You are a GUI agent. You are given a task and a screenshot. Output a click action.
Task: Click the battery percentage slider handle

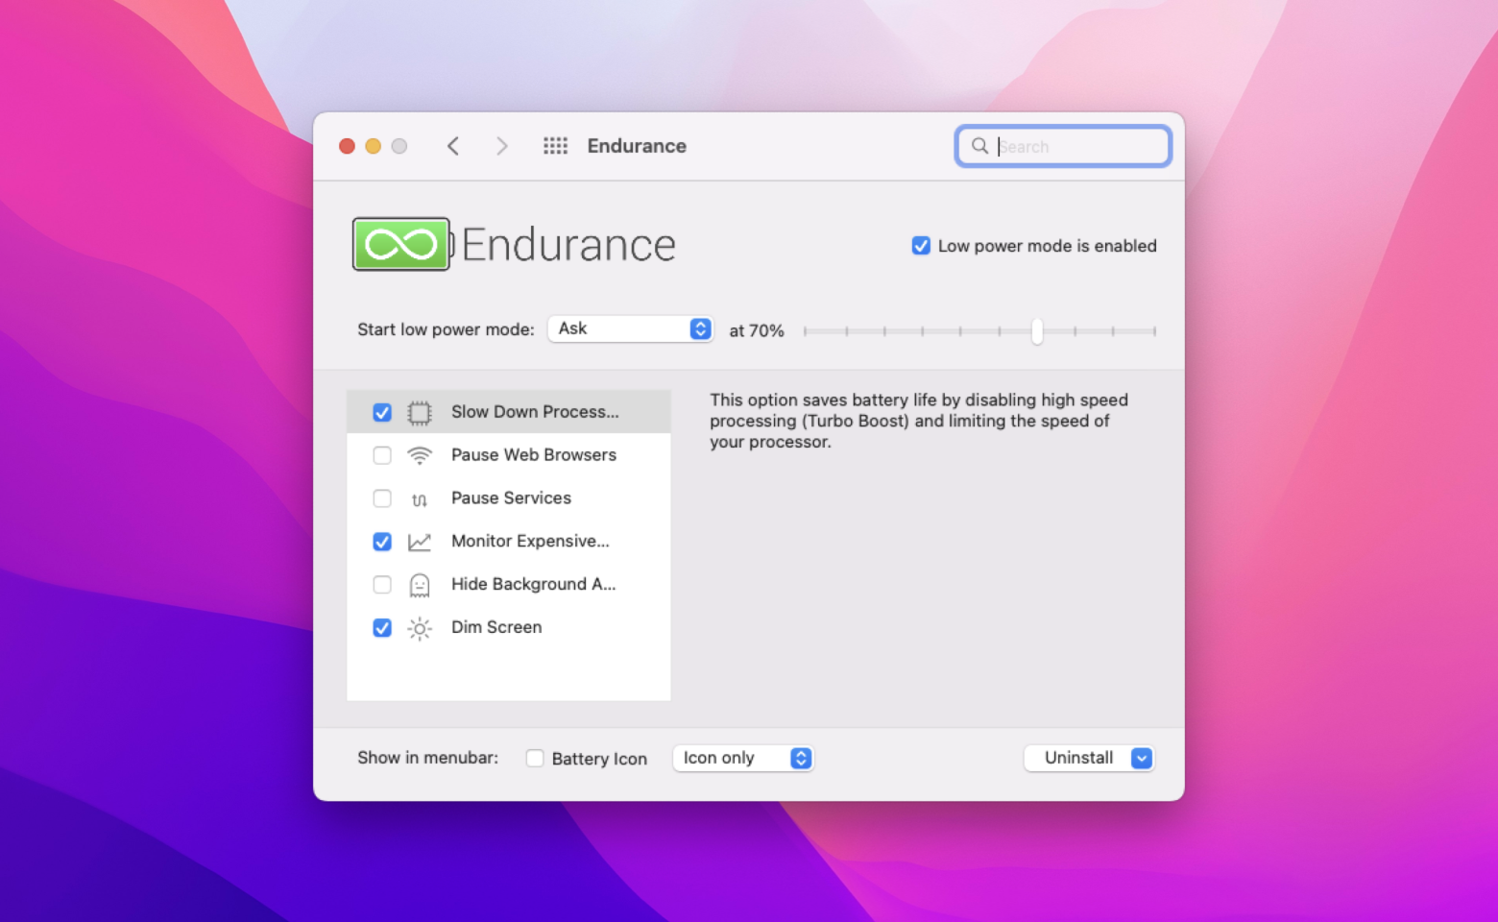click(1037, 331)
